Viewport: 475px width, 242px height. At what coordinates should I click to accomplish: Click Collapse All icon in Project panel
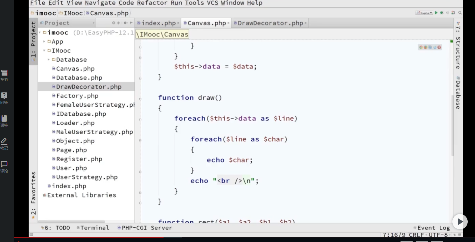pyautogui.click(x=119, y=23)
